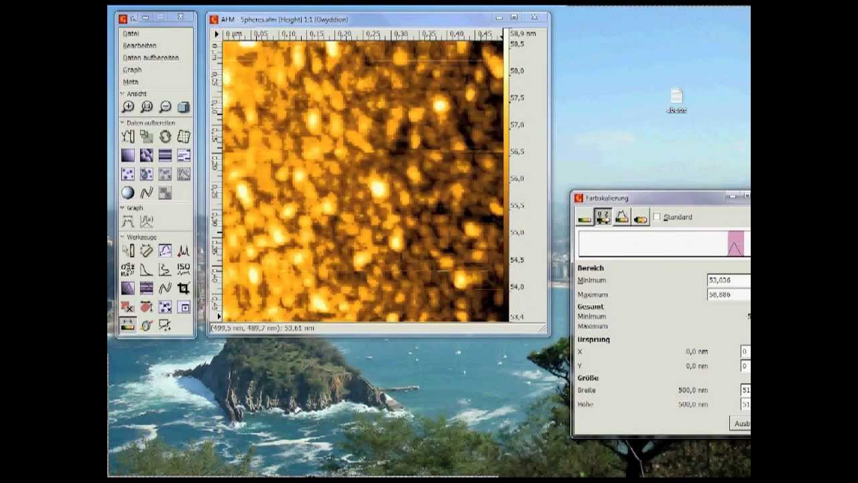Screen dimensions: 858x483
Task: Click the plane level gradient-square icon
Action: click(128, 155)
